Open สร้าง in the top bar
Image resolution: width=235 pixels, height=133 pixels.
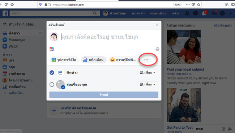click(176, 13)
